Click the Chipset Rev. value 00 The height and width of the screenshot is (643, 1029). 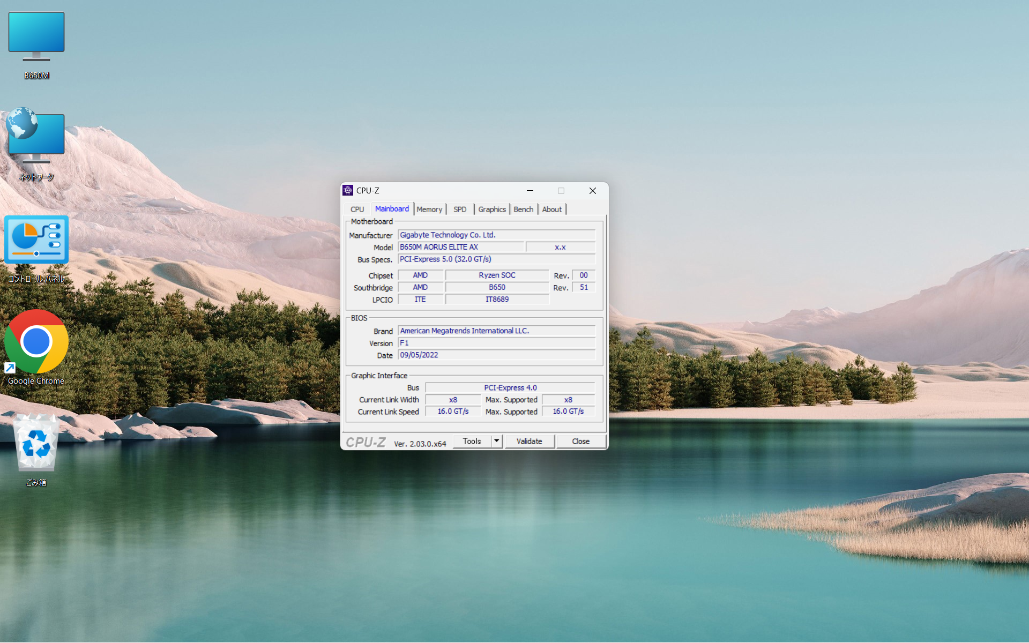pyautogui.click(x=584, y=275)
